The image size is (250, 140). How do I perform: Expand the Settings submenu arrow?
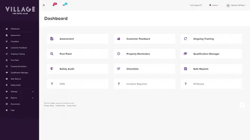click(x=33, y=92)
